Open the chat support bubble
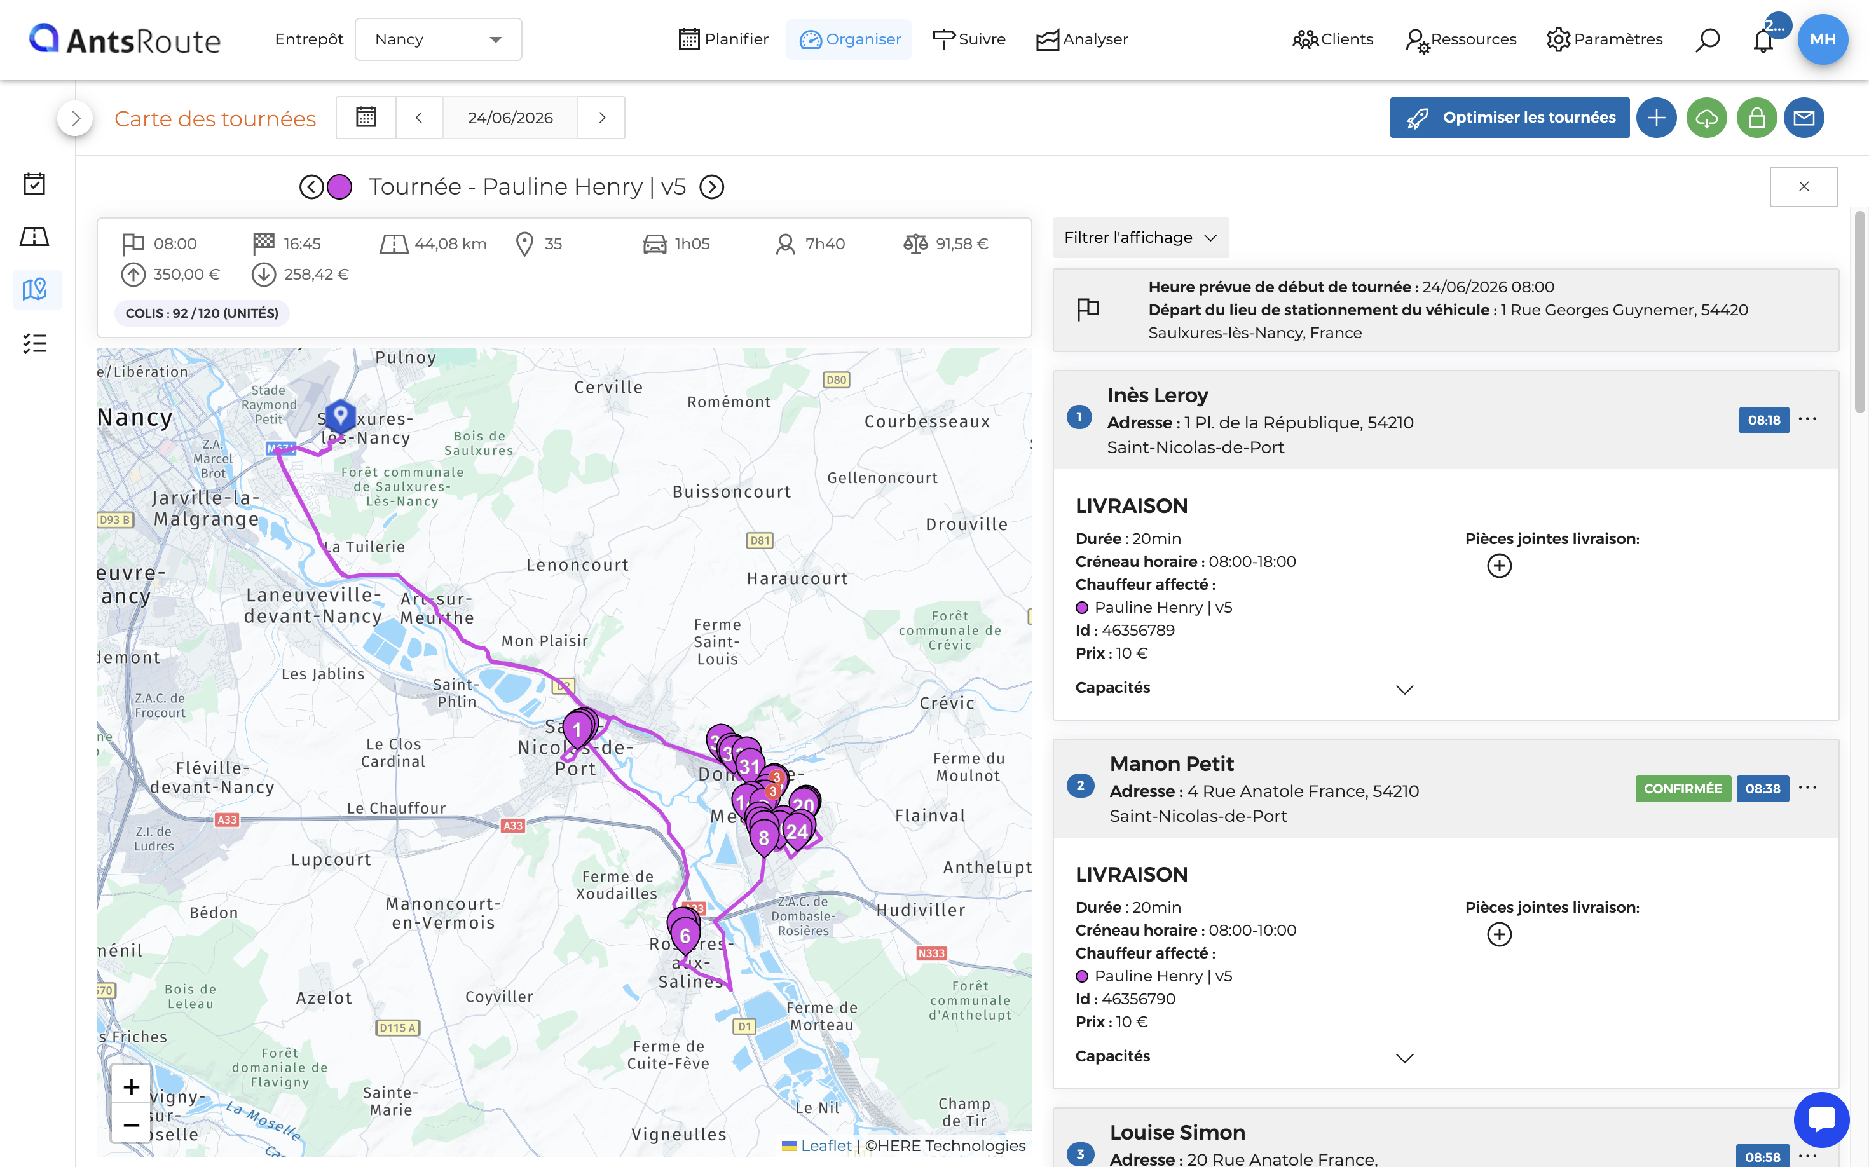This screenshot has height=1167, width=1869. click(1822, 1120)
